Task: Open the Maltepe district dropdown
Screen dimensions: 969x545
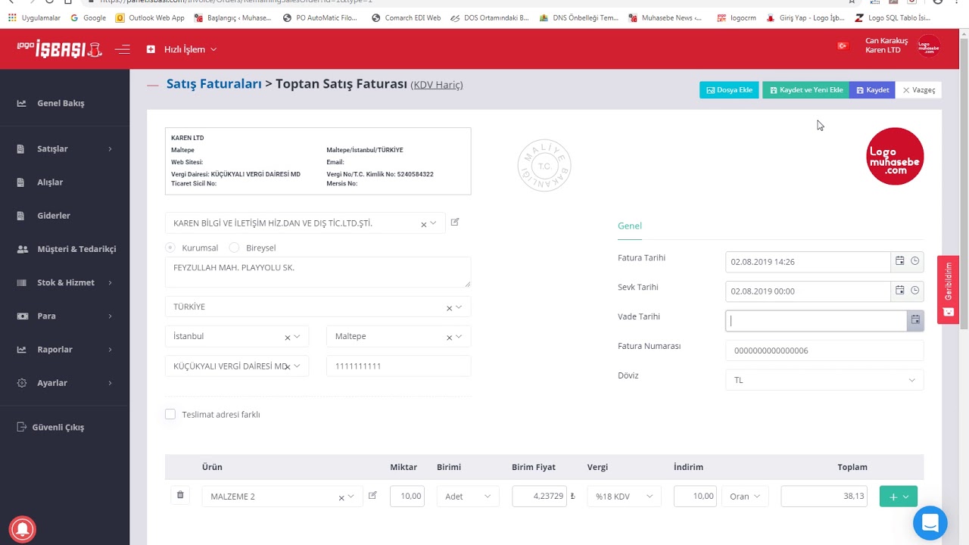Action: point(459,337)
